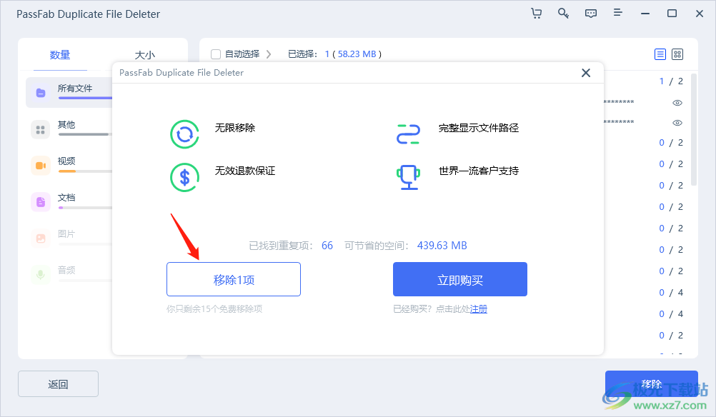Click the selected size 58.23 MB text
This screenshot has height=417, width=716.
[357, 54]
